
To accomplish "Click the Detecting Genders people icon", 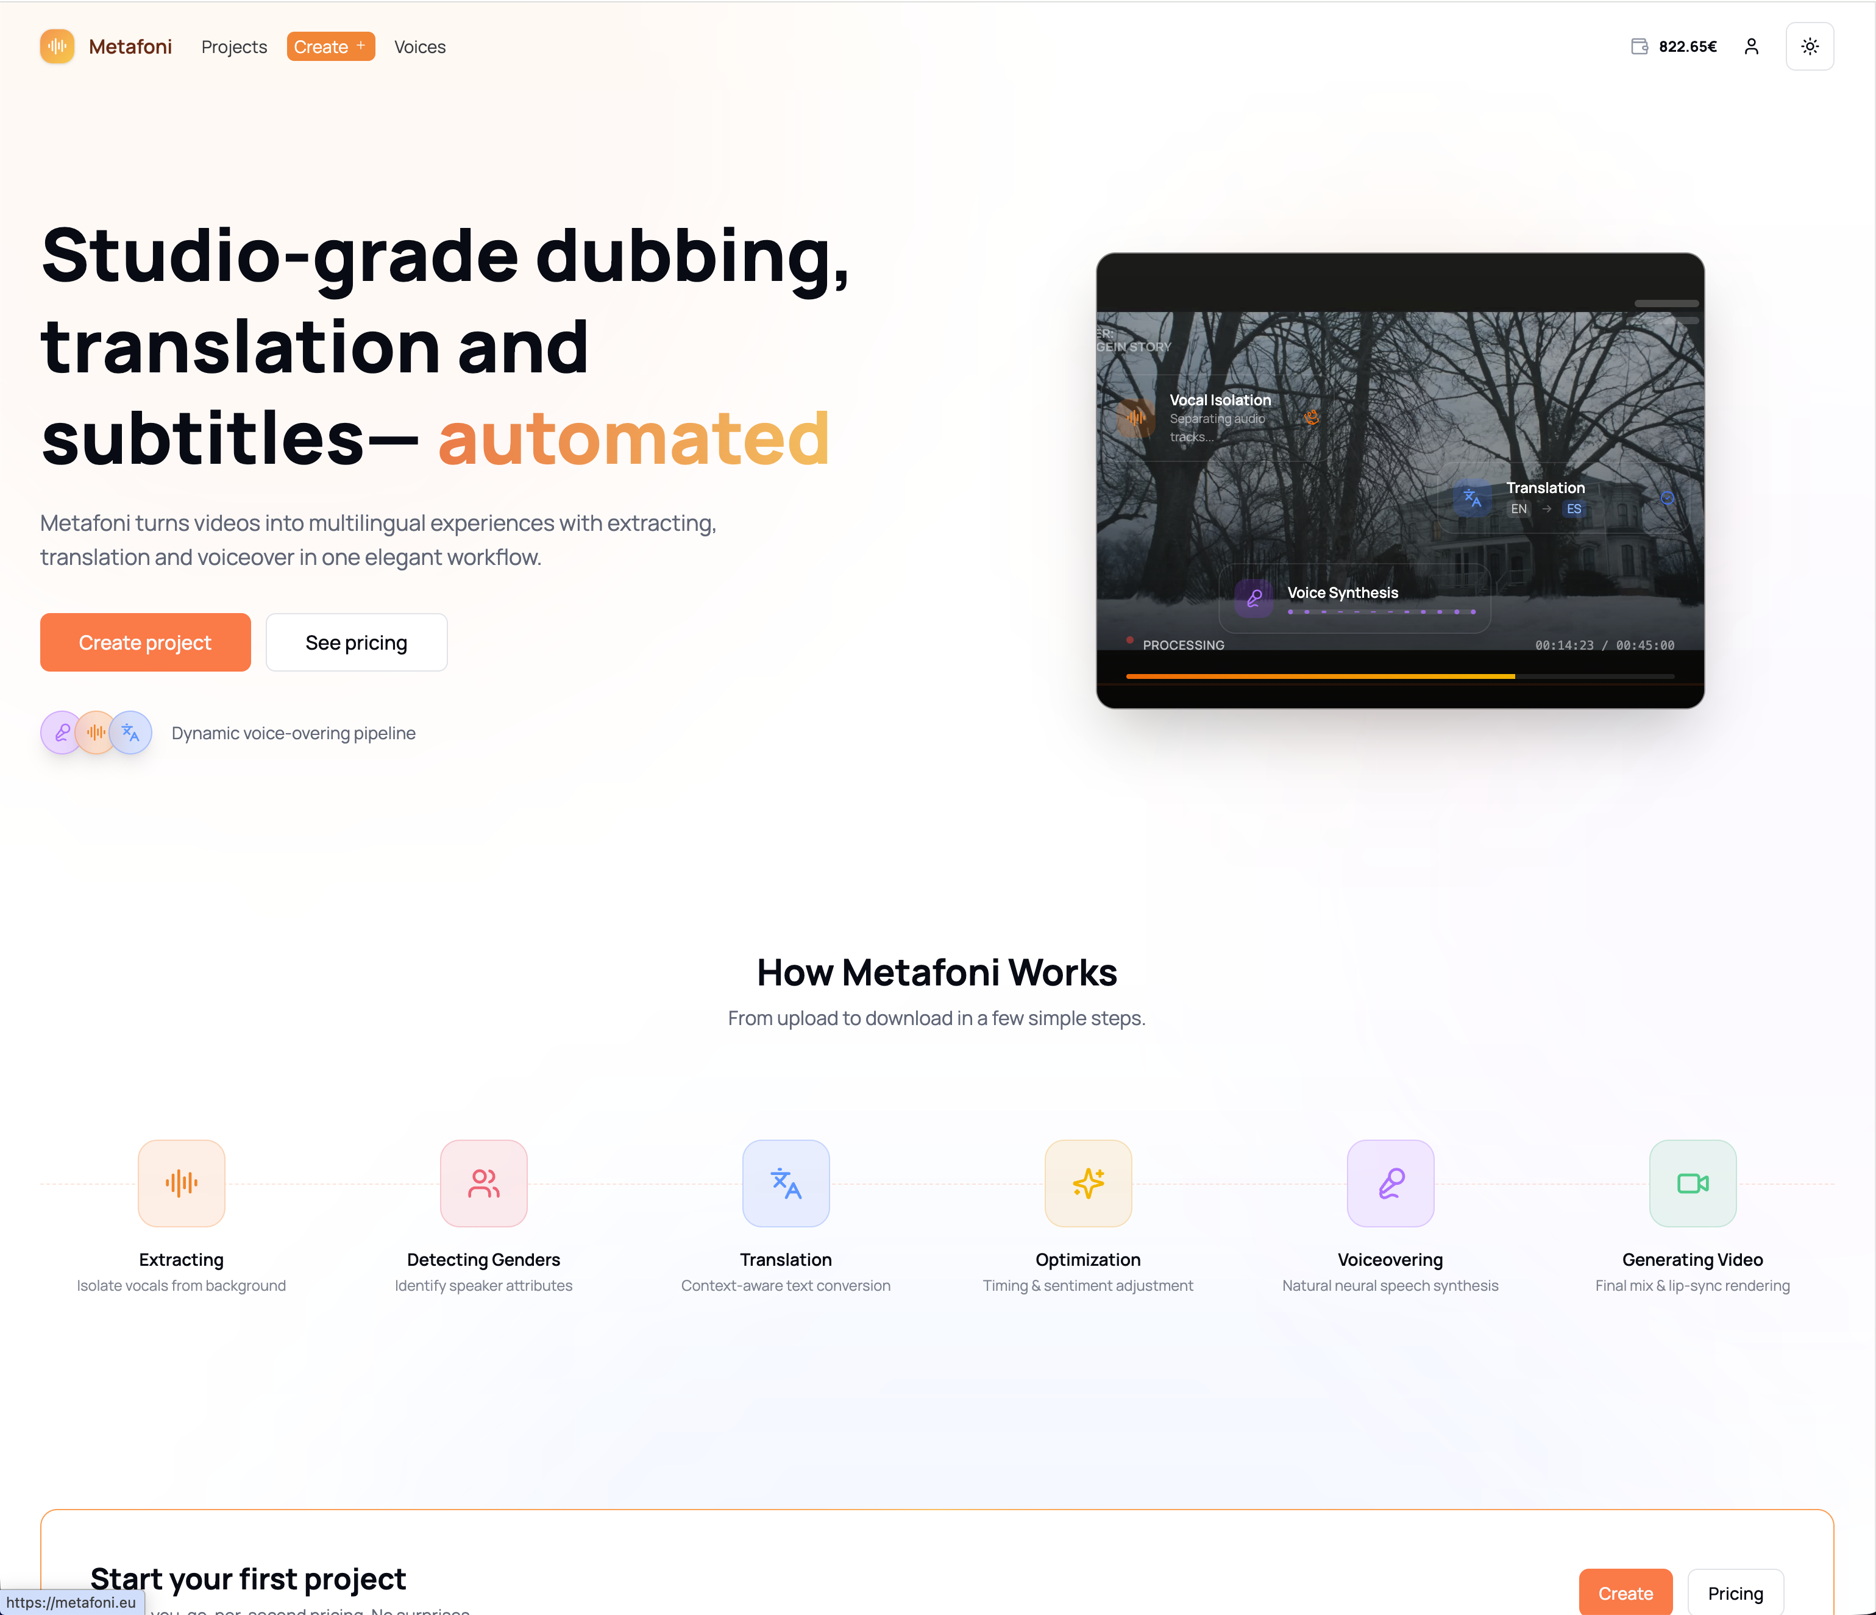I will pyautogui.click(x=483, y=1183).
